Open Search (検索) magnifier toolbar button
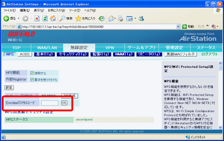This screenshot has height=141, width=224. pyautogui.click(x=66, y=18)
